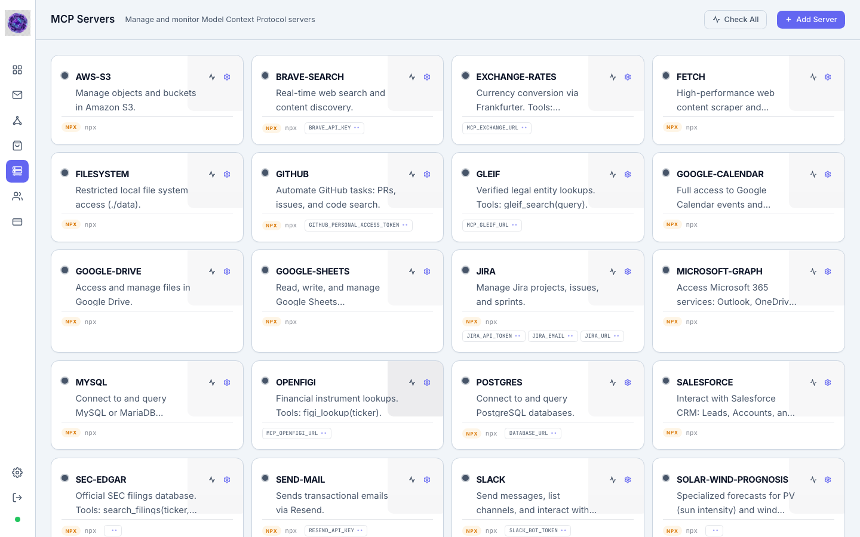Configure the GITHUB server via gear icon
Viewport: 860px width, 537px height.
pyautogui.click(x=427, y=174)
